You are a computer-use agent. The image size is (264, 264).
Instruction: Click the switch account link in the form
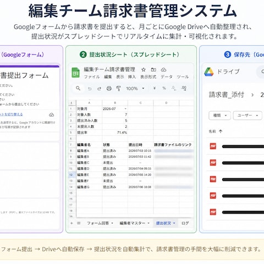click(12, 114)
